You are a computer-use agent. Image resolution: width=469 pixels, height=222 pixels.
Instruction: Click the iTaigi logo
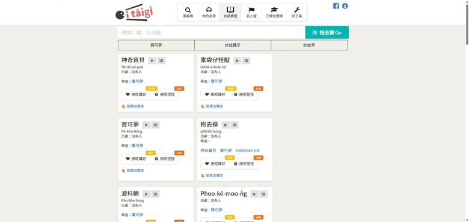click(x=135, y=13)
